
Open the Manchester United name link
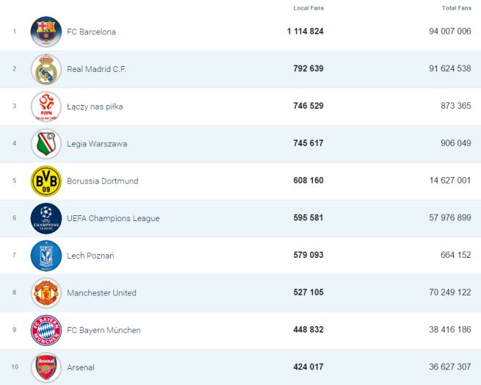coord(101,293)
